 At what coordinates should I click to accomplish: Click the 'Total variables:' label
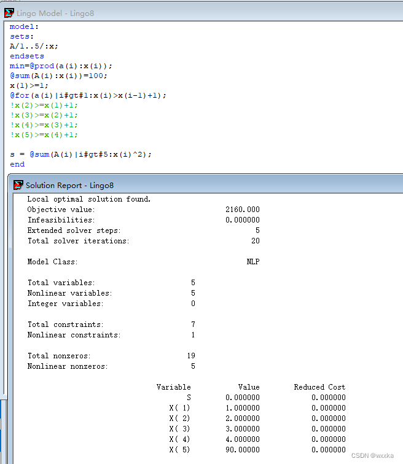click(61, 283)
